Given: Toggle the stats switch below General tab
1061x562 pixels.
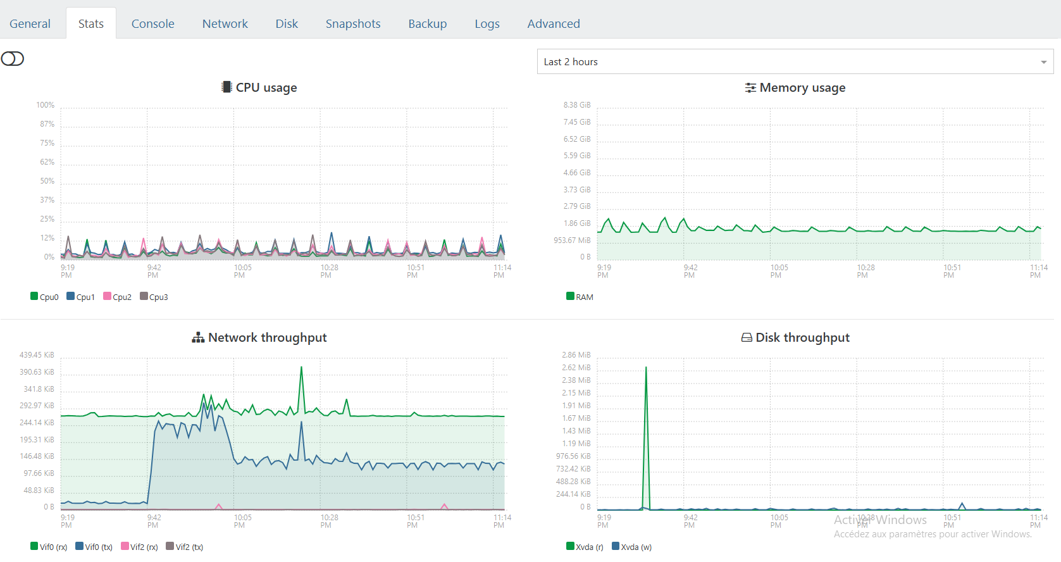Looking at the screenshot, I should coord(13,59).
